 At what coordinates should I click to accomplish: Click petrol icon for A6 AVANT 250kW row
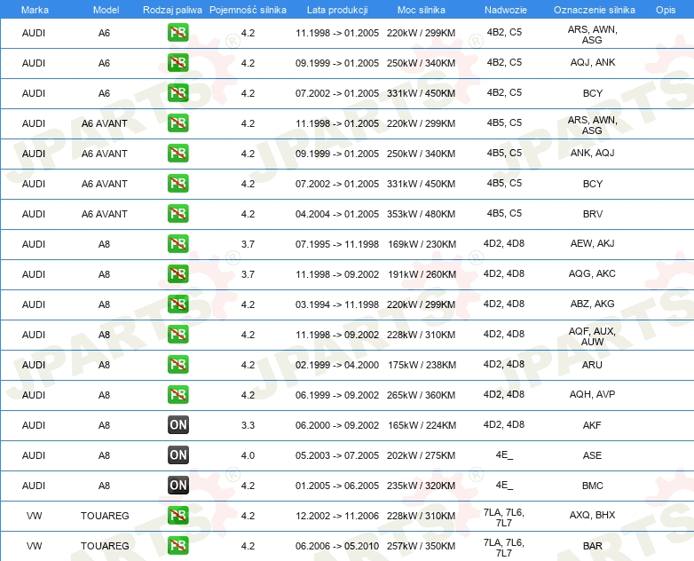coord(177,154)
